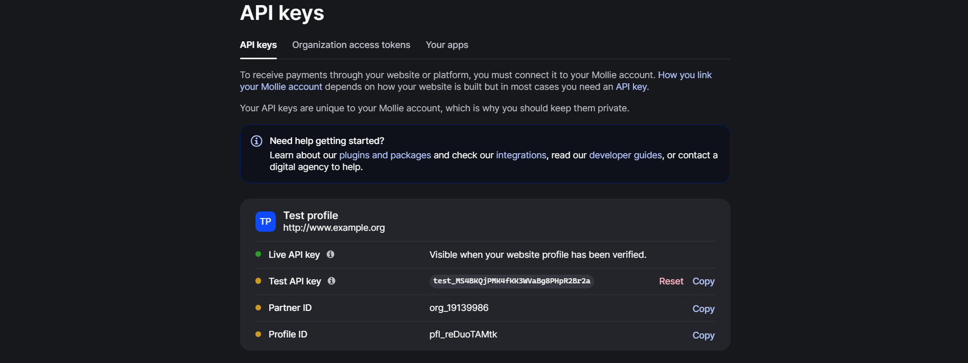Open the How you link Mollie account link
Viewport: 968px width, 363px height.
click(684, 75)
